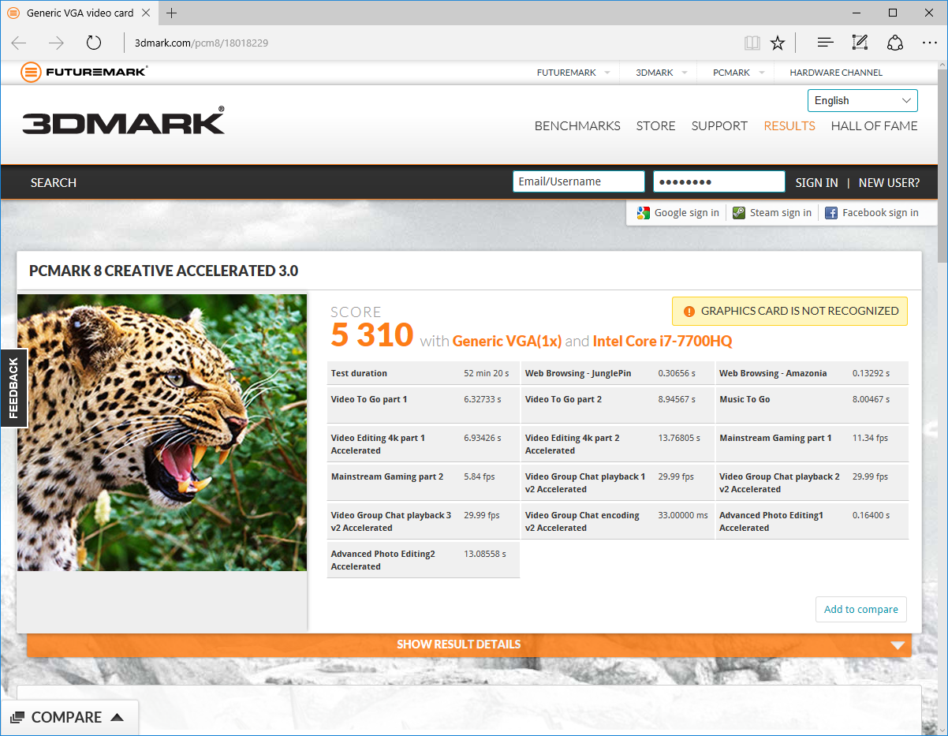Click the browser Back arrow

(19, 43)
